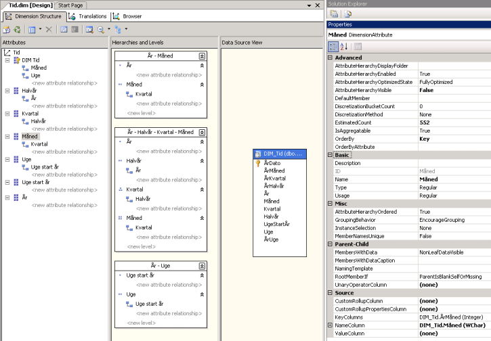Click the DIM Tid key attribute icon
The image size is (491, 341).
(17, 60)
